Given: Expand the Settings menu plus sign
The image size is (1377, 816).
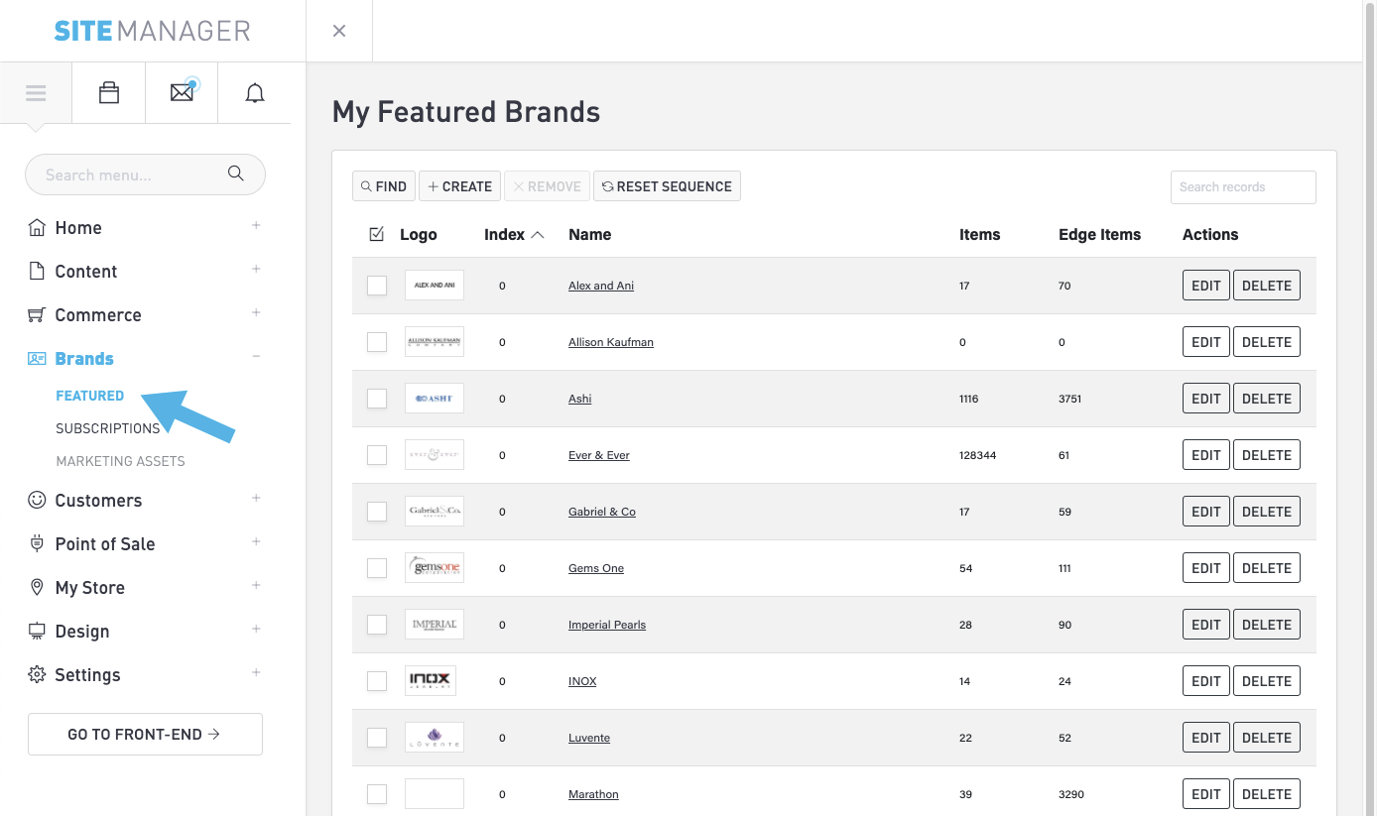Looking at the screenshot, I should click(x=256, y=673).
